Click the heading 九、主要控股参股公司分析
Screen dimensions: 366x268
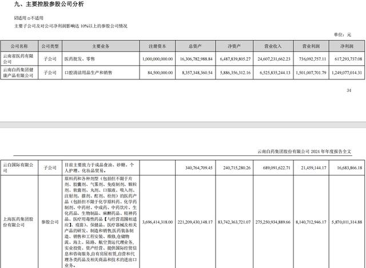(x=49, y=4)
